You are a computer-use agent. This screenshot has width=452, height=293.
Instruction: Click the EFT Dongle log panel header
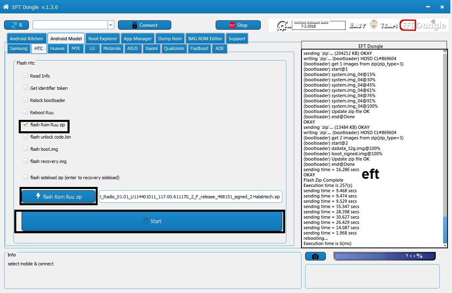(374, 46)
